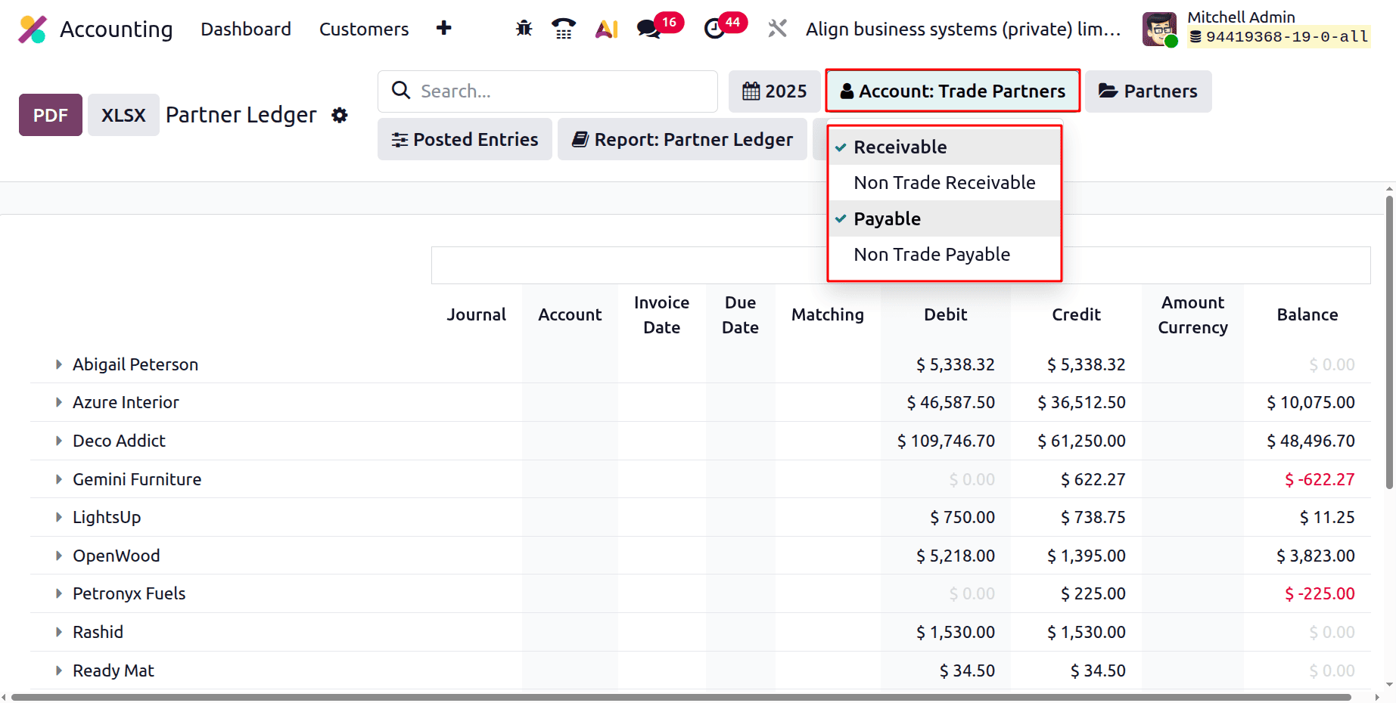Click the Journal column header

(x=476, y=314)
